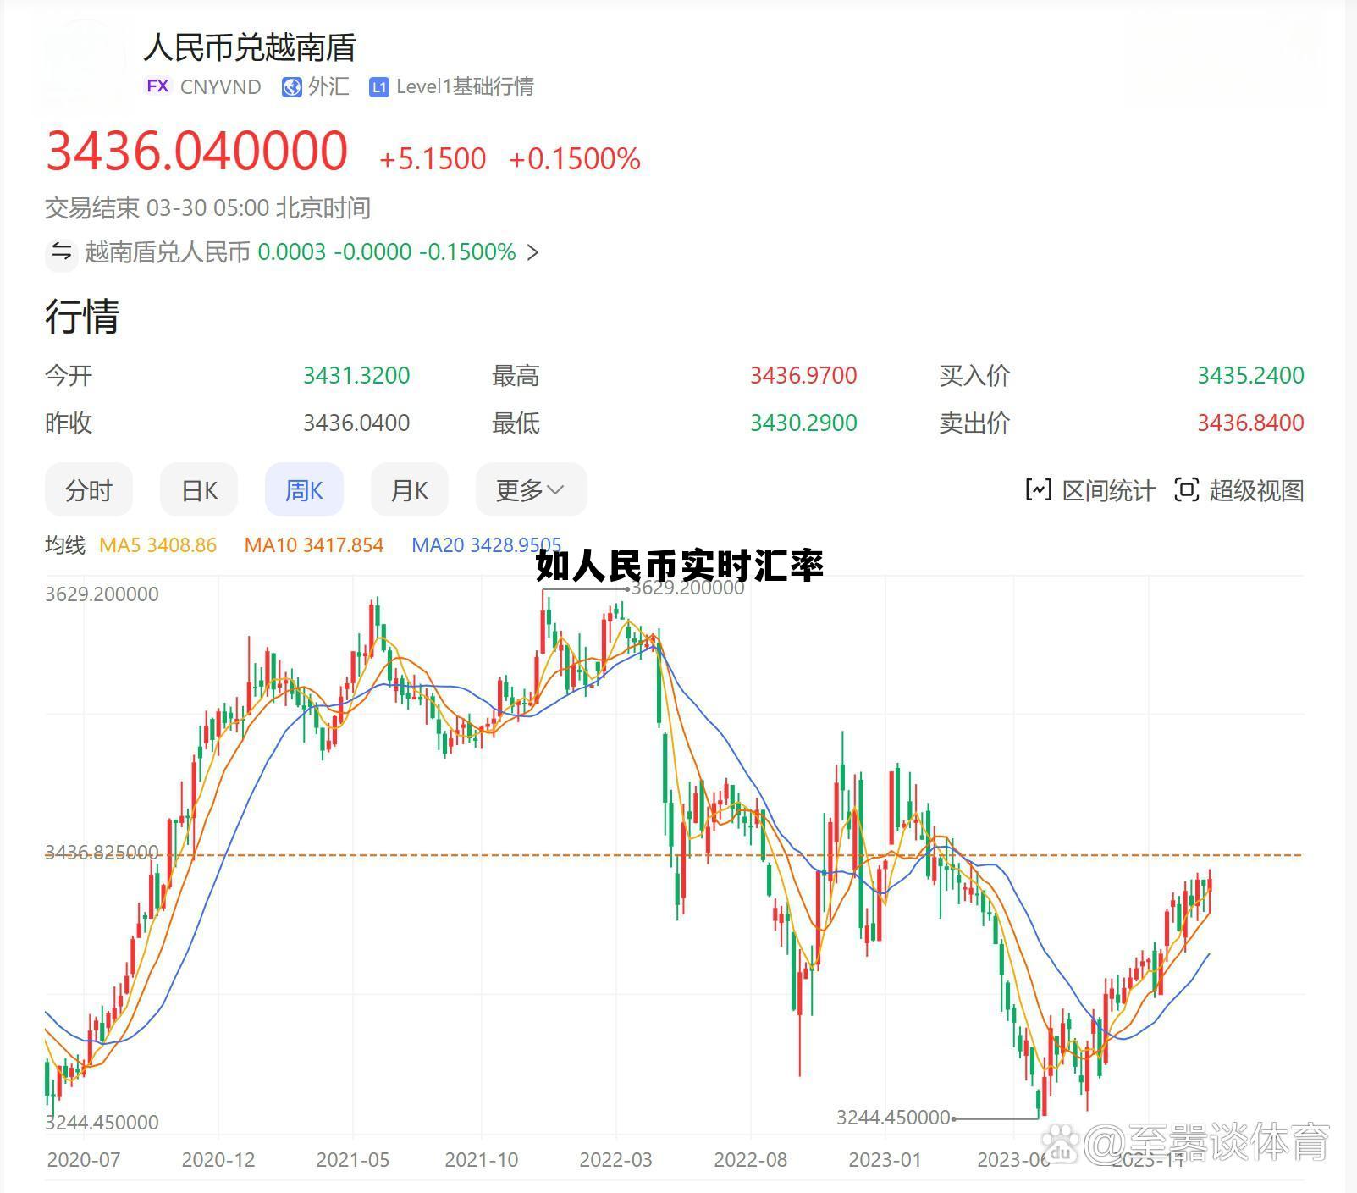Click the Level1基础行情 badge icon
The image size is (1357, 1193).
point(378,86)
